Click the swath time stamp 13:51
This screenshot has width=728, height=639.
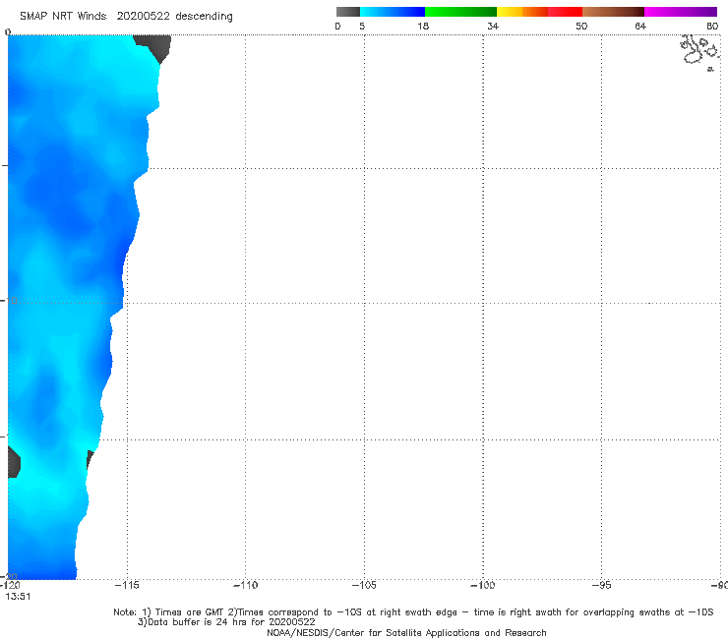[18, 597]
